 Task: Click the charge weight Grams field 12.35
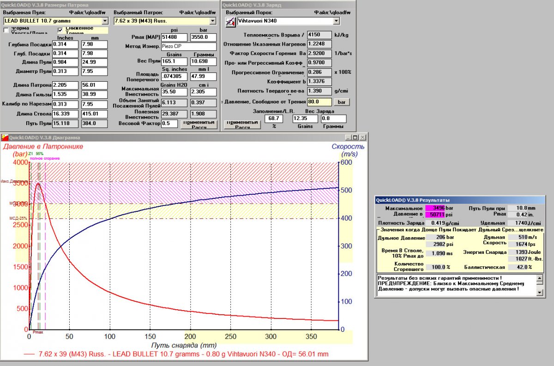(x=302, y=119)
